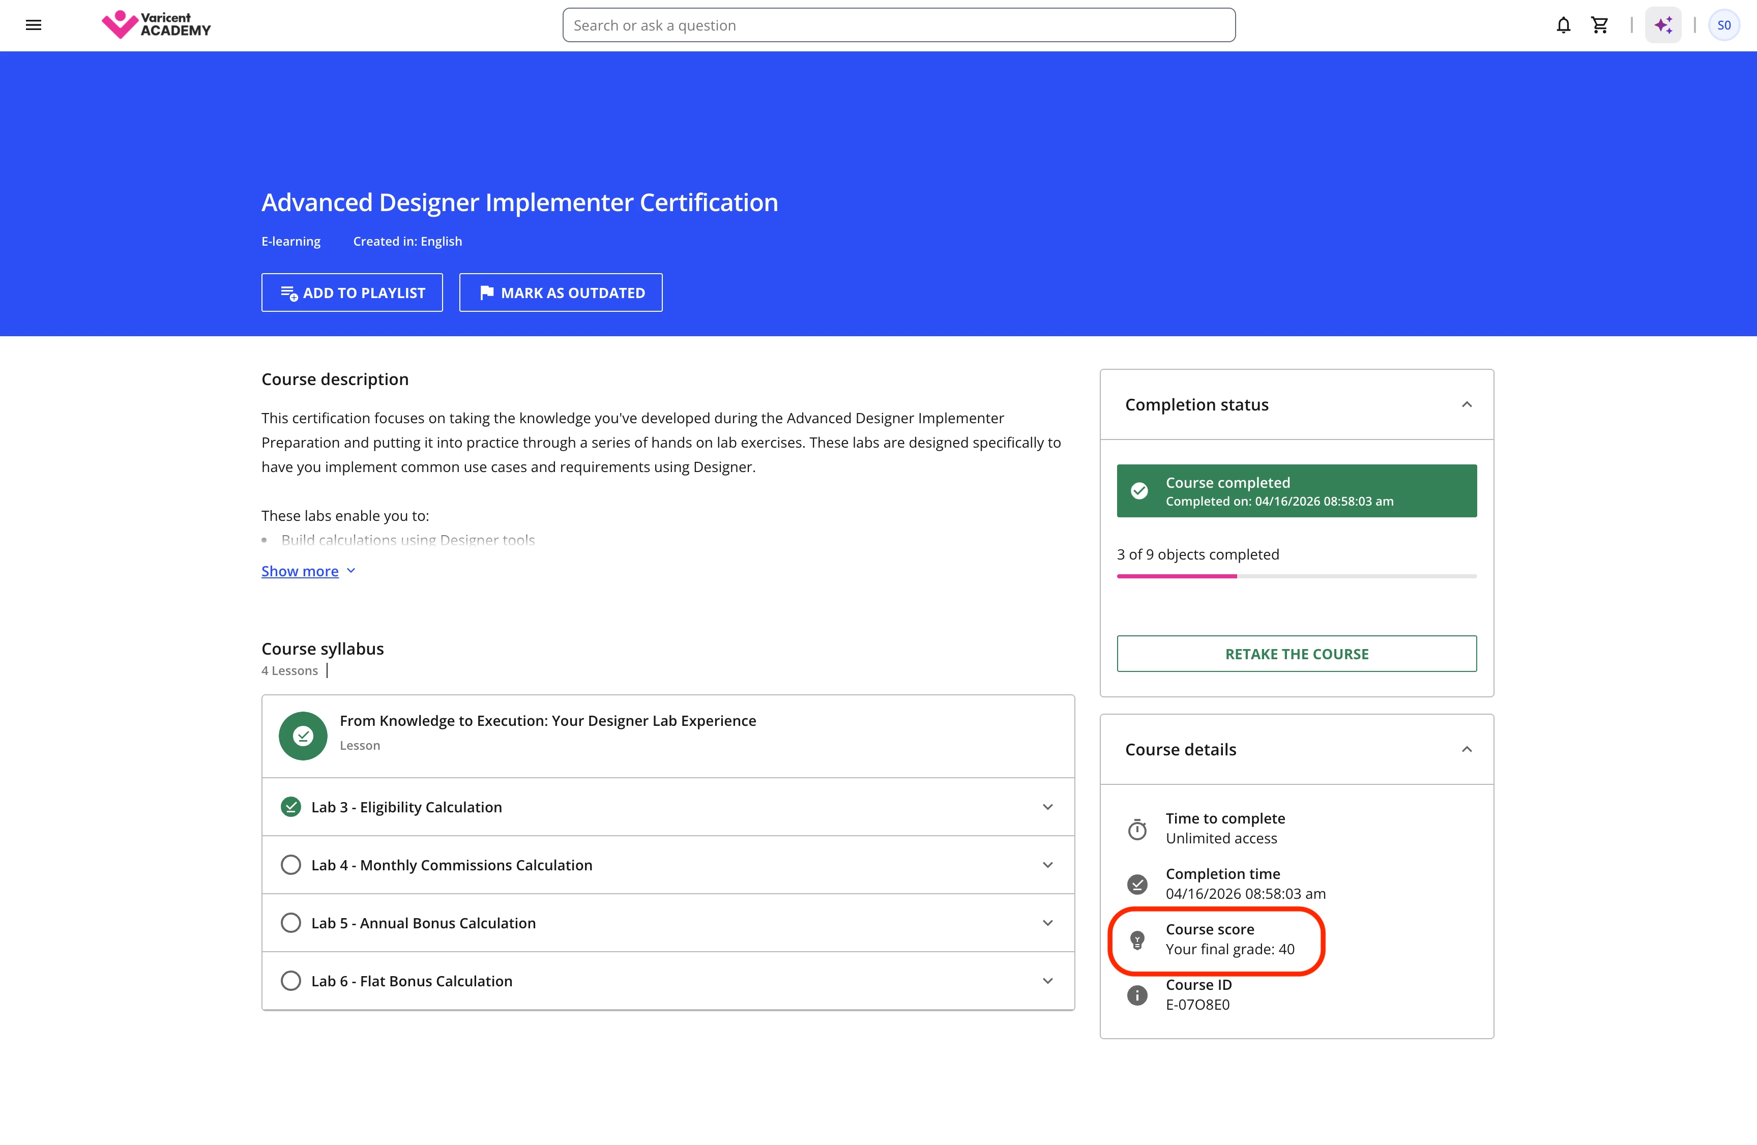Open the AI sparkle assistant
Viewport: 1757px width, 1145px height.
pos(1662,25)
